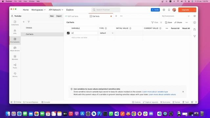Open the Runner in status bar
Image resolution: width=210 pixels, height=118 pixels.
click(x=176, y=102)
